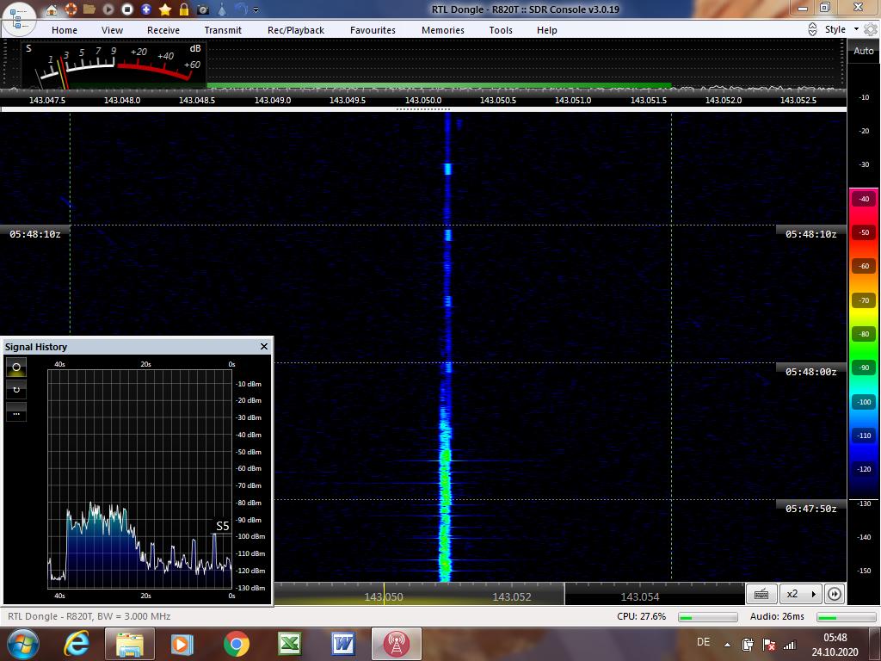The image size is (881, 661).
Task: Click 143.049.0 on the frequency scale
Action: (273, 100)
